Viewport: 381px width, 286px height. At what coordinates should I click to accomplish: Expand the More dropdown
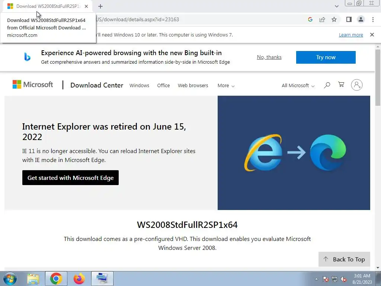click(x=226, y=86)
